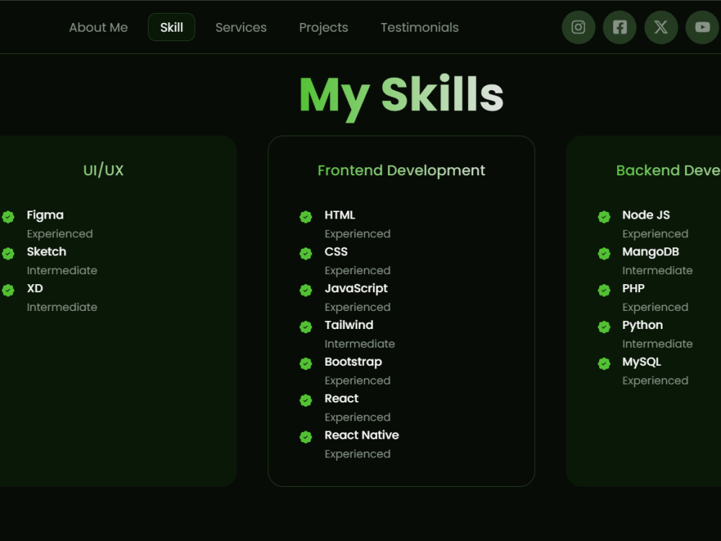Click the check badge next to Tailwind
Viewport: 721px width, 541px height.
[x=306, y=327]
